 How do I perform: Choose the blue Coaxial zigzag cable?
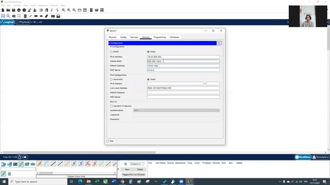[81, 163]
